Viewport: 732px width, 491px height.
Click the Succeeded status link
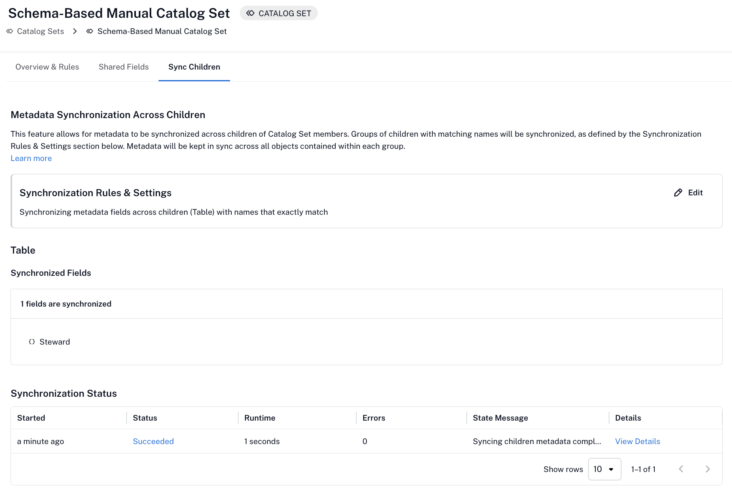pos(153,441)
